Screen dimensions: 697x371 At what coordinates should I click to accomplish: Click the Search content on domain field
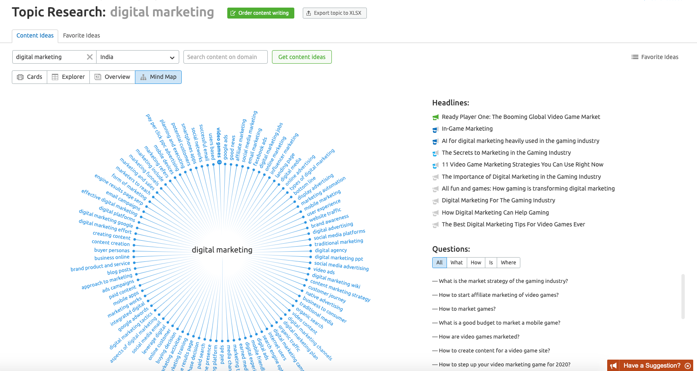(226, 57)
